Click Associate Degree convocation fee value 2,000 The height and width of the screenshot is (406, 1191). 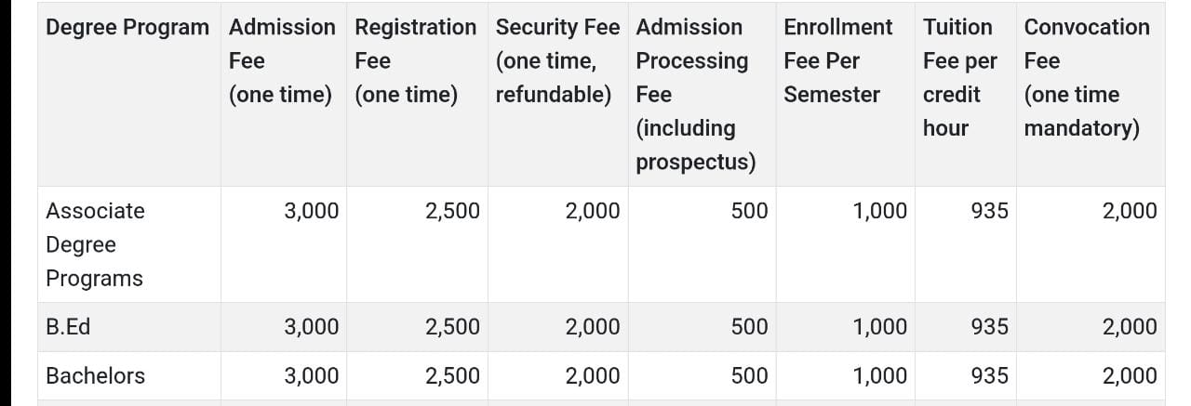(x=1130, y=212)
